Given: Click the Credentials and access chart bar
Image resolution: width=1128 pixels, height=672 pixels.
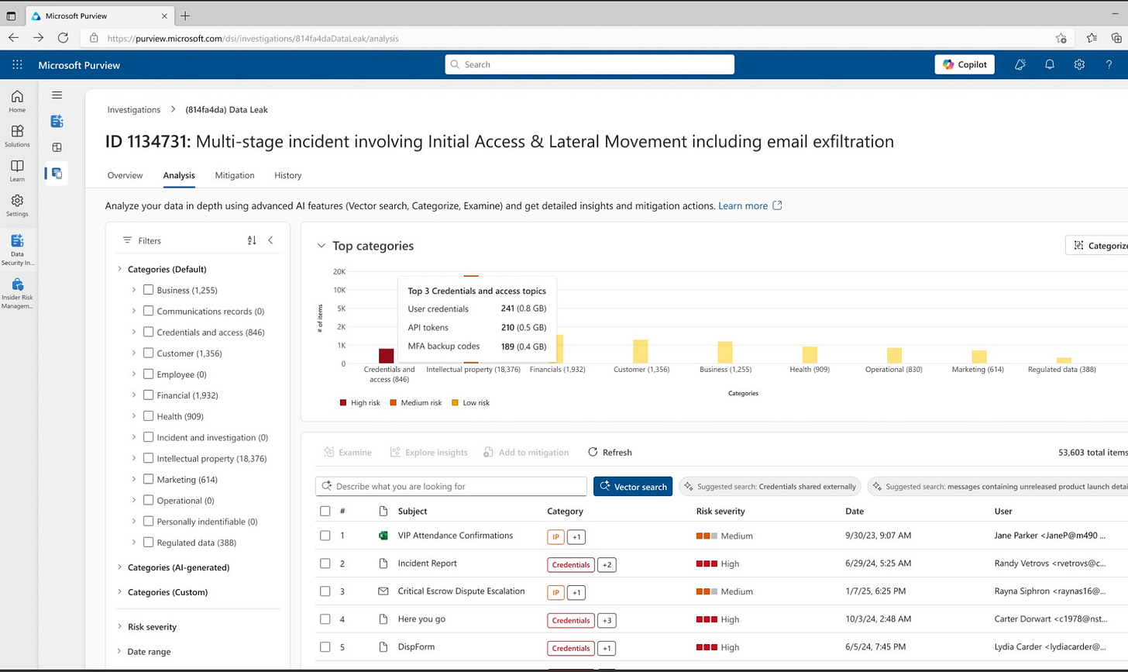Looking at the screenshot, I should point(387,356).
